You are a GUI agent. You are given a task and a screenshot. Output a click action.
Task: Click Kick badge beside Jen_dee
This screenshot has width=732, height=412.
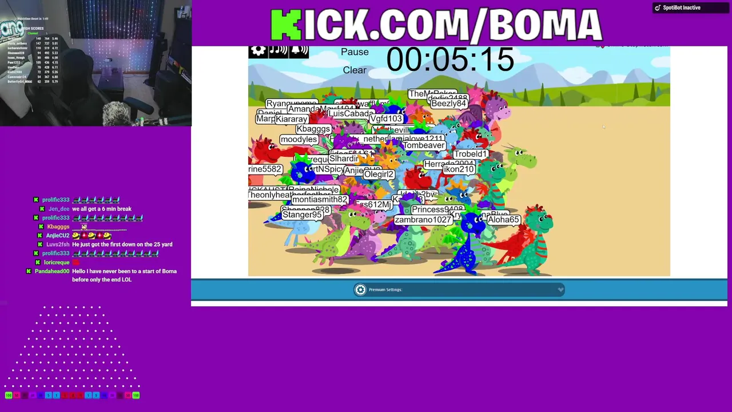tap(42, 209)
